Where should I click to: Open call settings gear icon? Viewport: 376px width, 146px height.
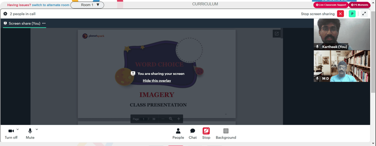(x=5, y=14)
